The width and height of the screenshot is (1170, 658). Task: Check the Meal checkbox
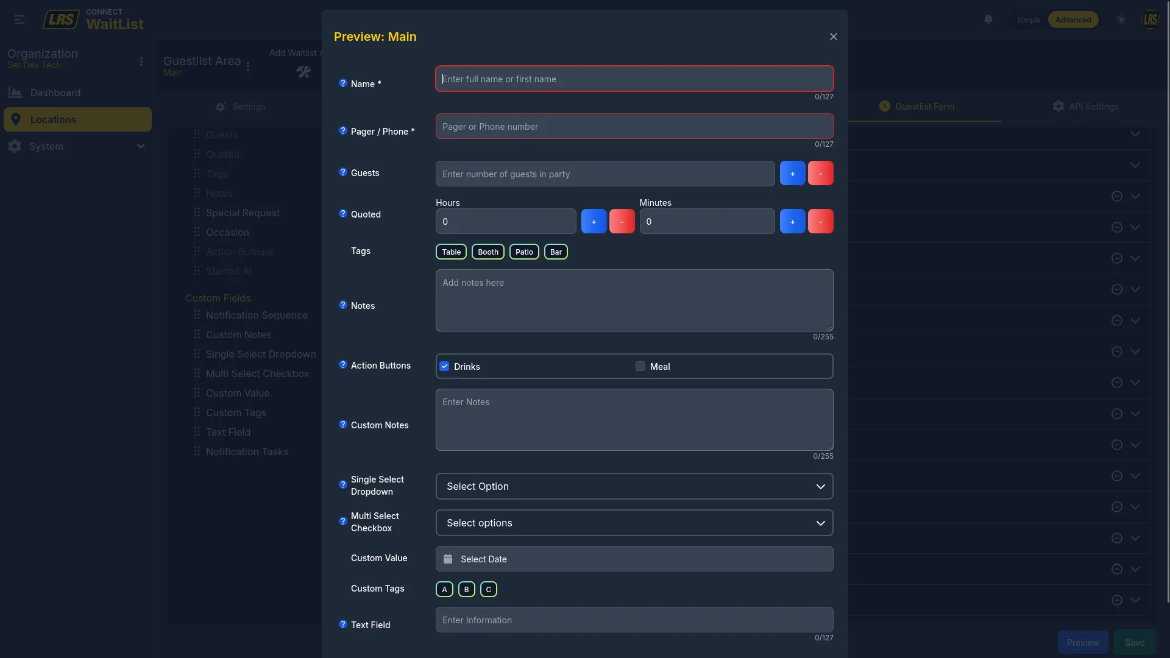point(640,366)
